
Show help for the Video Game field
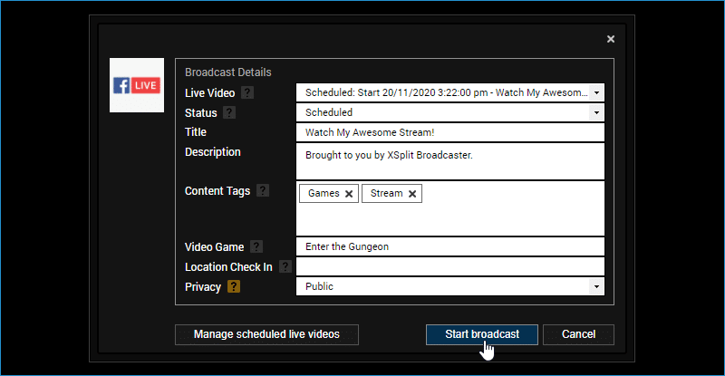tap(256, 246)
